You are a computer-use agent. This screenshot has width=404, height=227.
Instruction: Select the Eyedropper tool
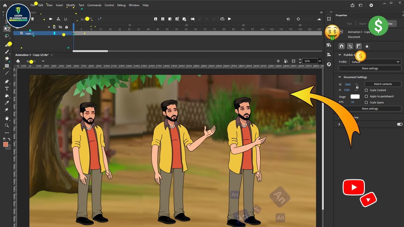coord(7,103)
